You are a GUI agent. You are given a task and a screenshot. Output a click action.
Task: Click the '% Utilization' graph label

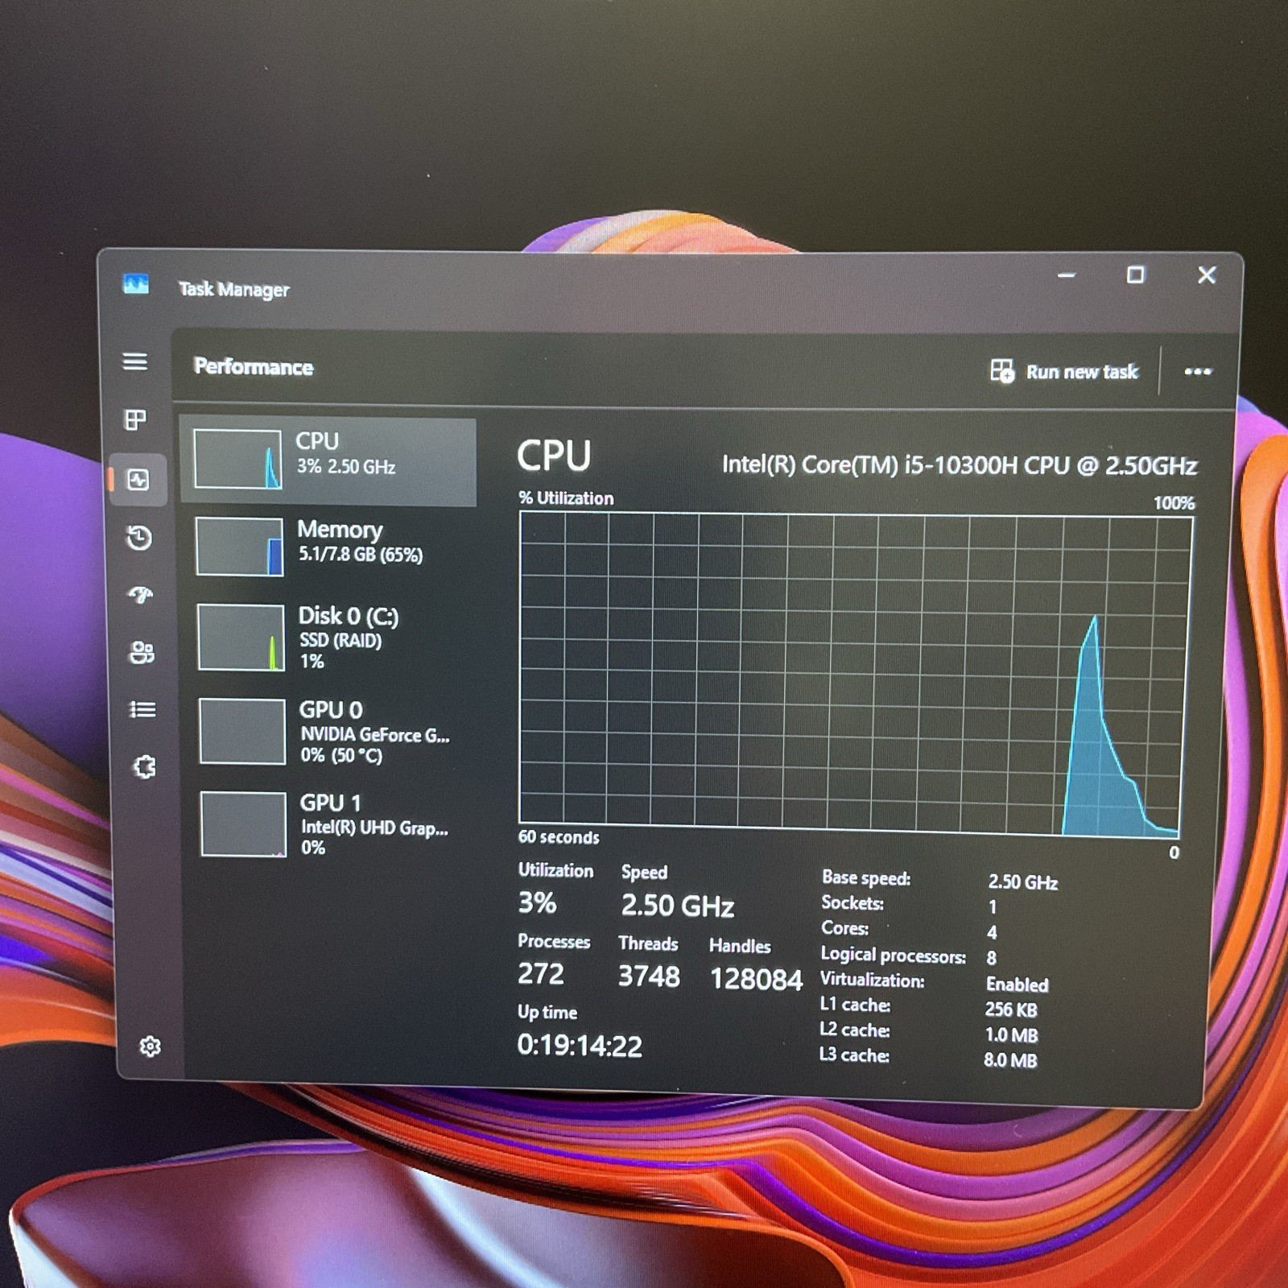click(x=566, y=498)
